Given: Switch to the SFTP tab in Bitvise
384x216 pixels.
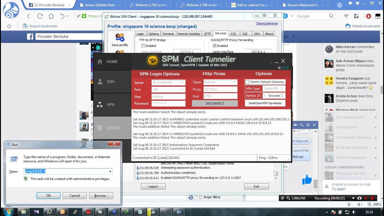Looking at the screenshot, I should 208,34.
